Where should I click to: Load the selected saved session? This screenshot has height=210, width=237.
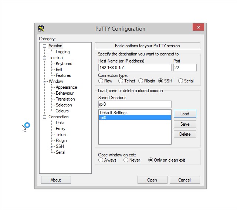pyautogui.click(x=185, y=114)
